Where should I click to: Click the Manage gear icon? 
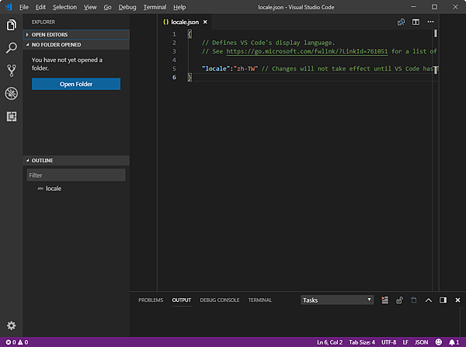coord(12,325)
